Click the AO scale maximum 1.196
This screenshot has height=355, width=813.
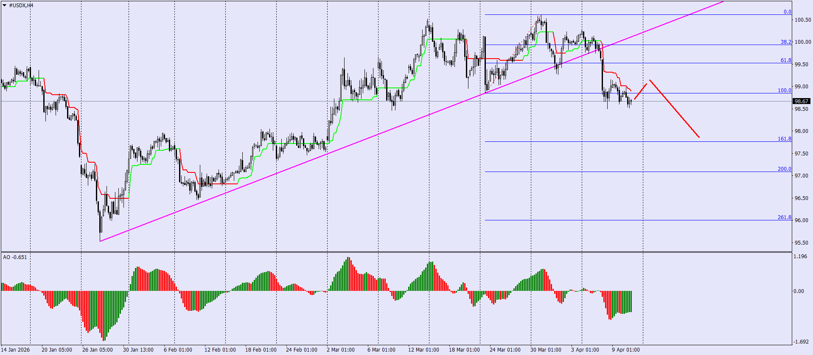click(x=800, y=256)
